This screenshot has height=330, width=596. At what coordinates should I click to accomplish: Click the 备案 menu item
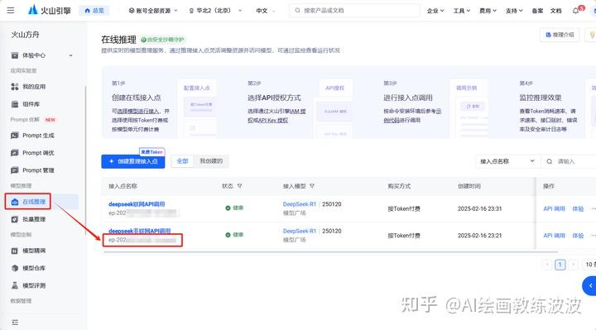tap(537, 11)
